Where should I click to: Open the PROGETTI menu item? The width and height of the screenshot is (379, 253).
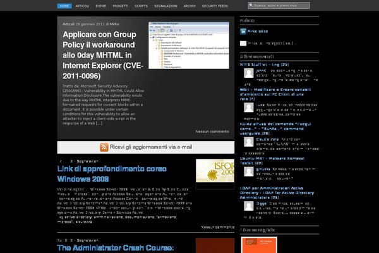click(121, 6)
